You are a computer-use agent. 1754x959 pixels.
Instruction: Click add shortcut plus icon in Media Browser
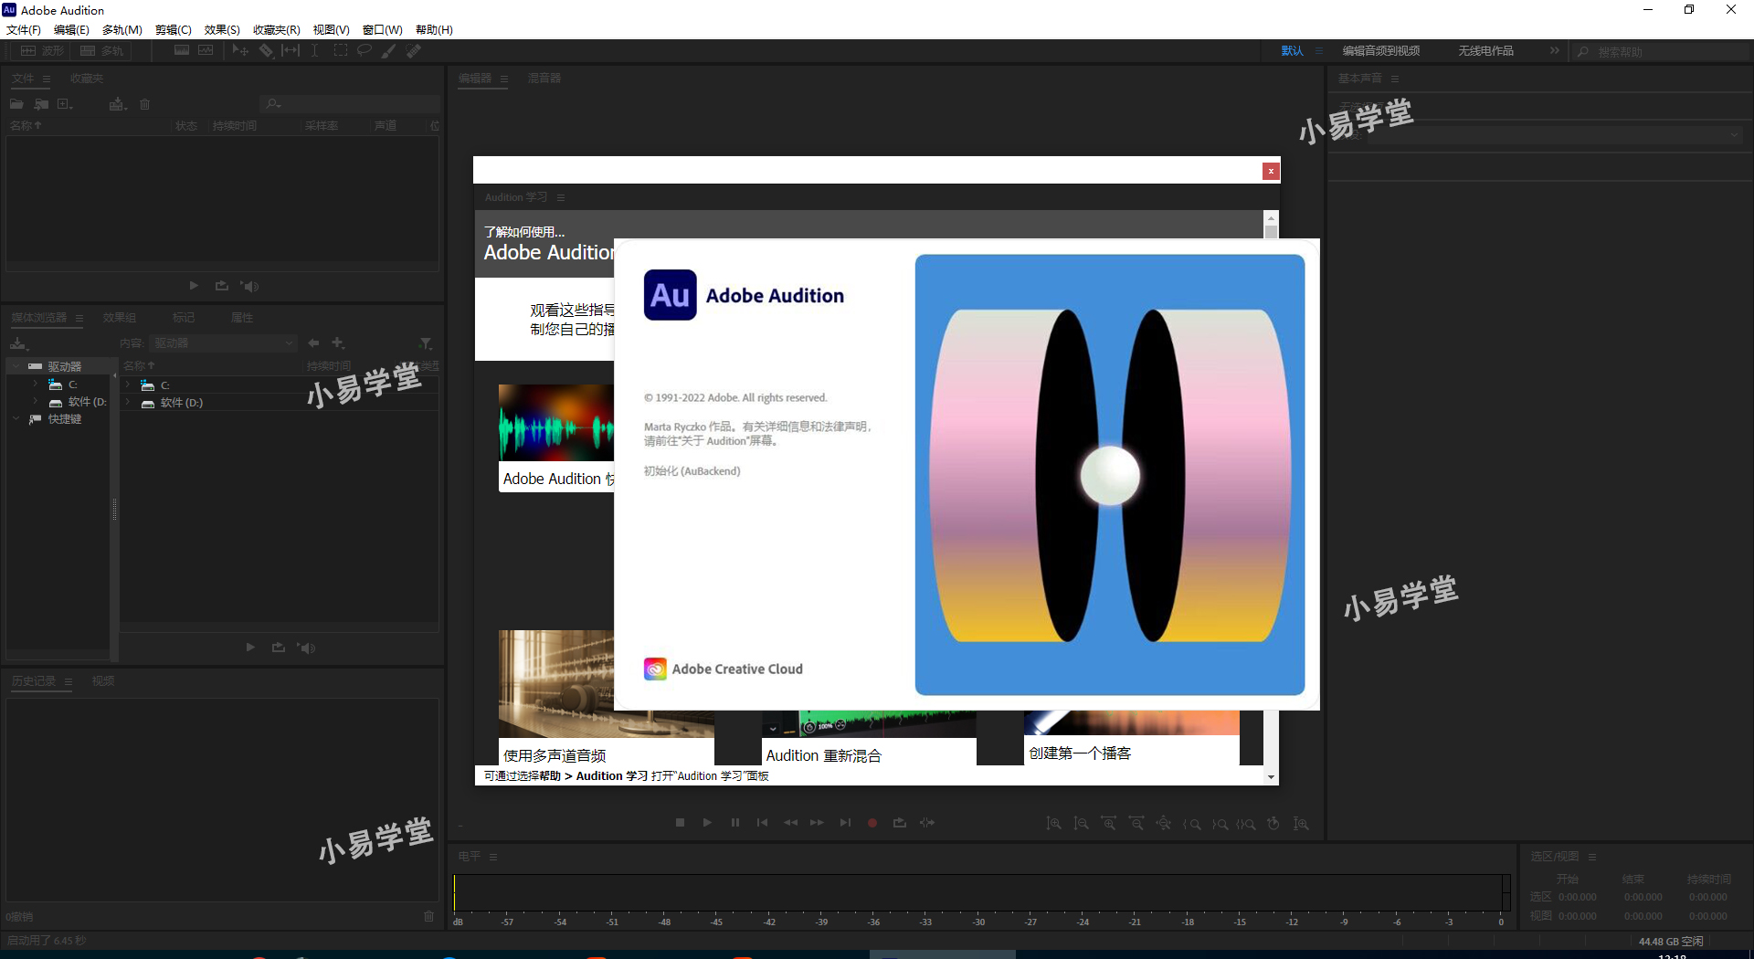338,343
